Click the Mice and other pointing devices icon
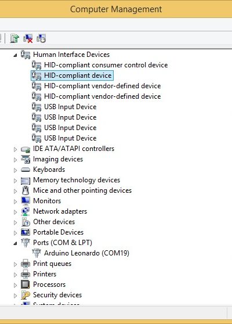This screenshot has height=324, width=232. click(x=26, y=190)
